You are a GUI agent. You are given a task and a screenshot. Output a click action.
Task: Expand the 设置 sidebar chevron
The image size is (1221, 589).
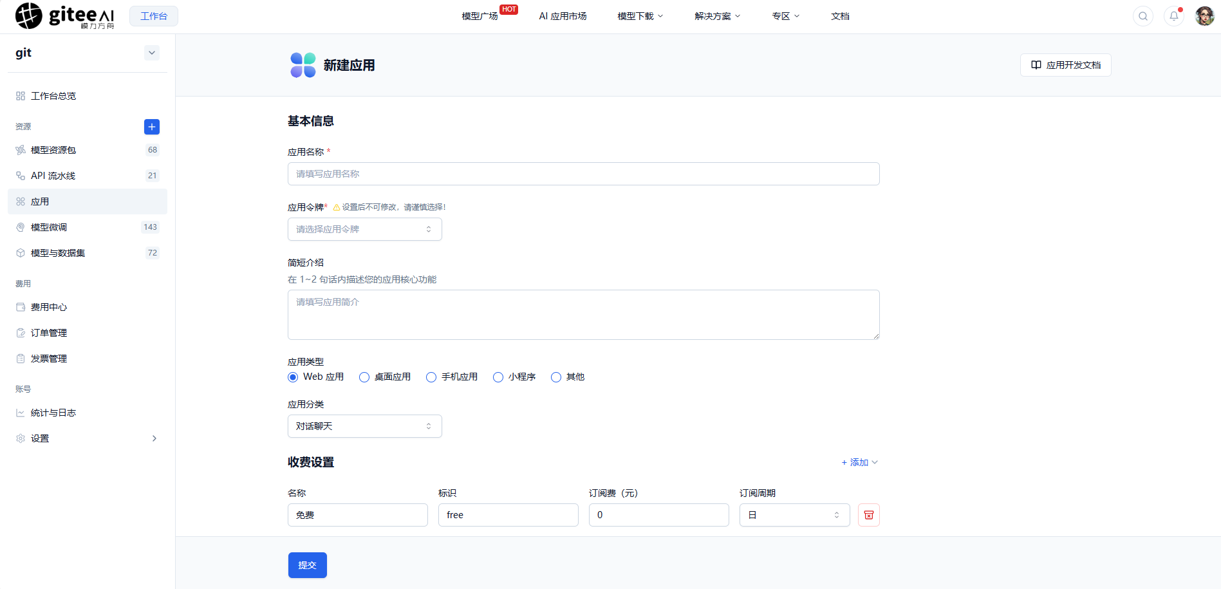[154, 438]
